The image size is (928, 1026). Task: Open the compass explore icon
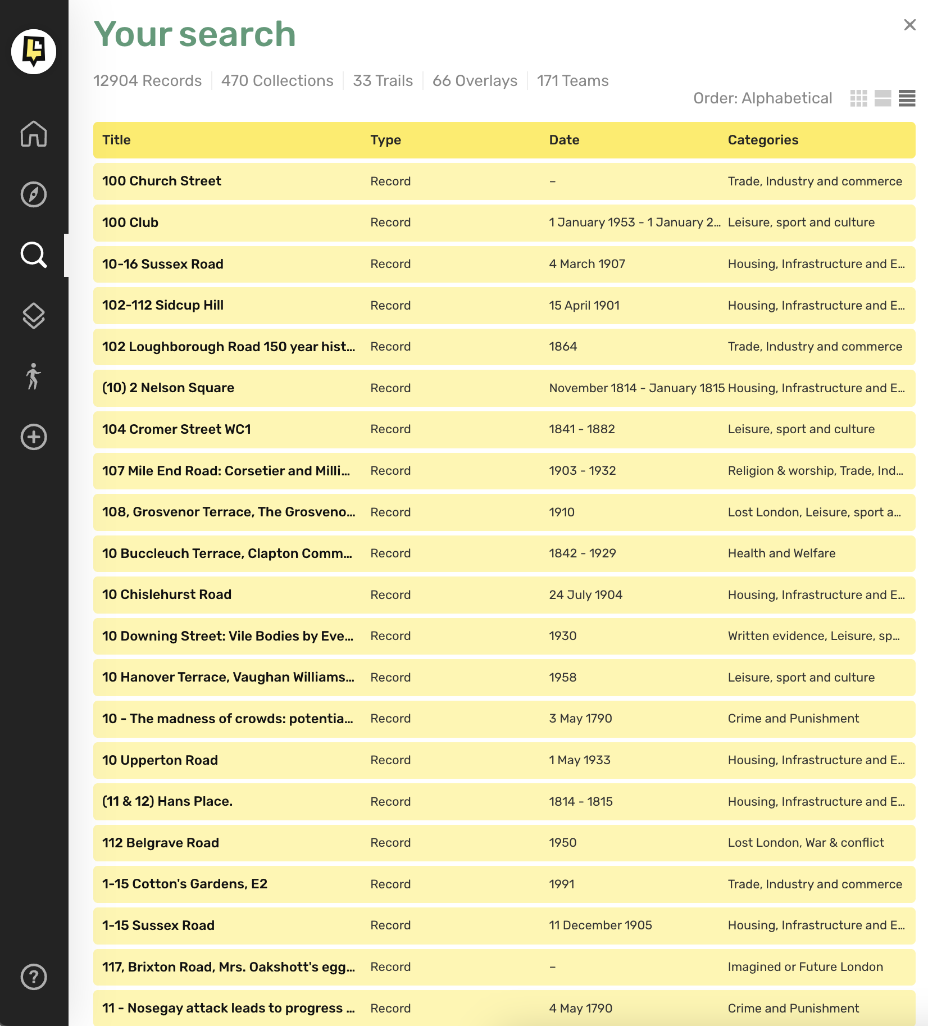pyautogui.click(x=34, y=194)
